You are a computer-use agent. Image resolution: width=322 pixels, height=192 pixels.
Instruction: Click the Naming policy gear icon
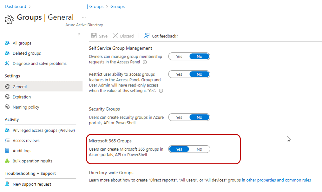(x=7, y=107)
